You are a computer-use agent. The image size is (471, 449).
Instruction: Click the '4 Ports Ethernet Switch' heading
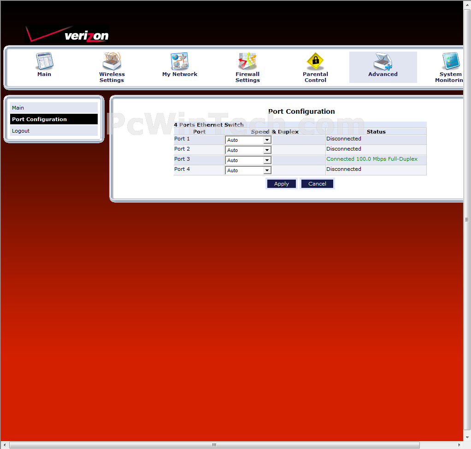click(x=209, y=125)
